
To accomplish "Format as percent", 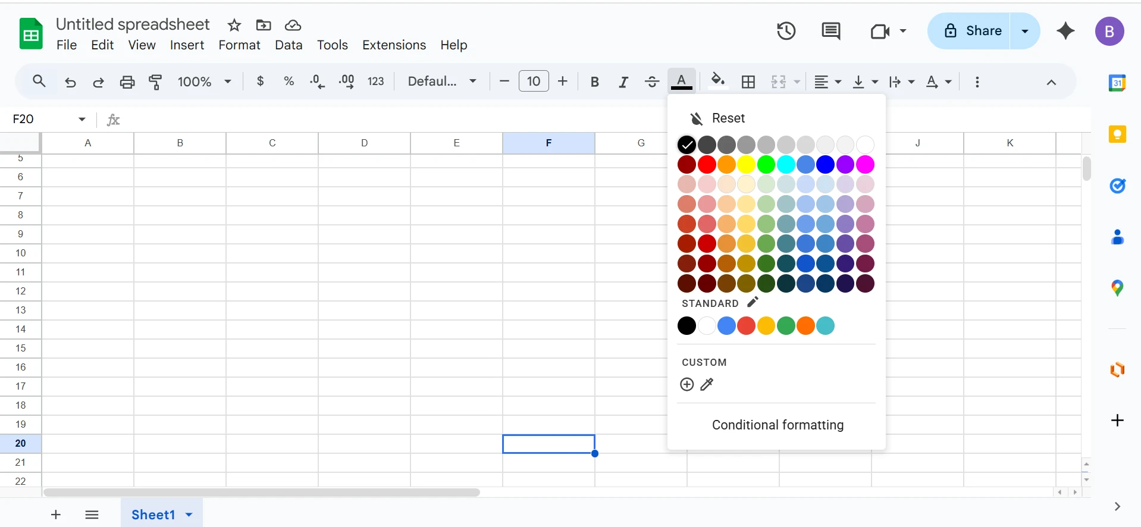I will (x=289, y=81).
